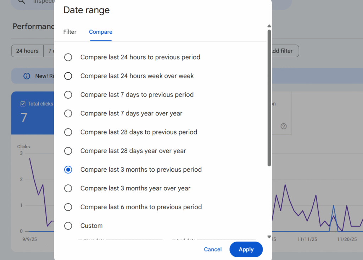The image size is (363, 260).
Task: Click Cancel in the Date range dialog
Action: 213,249
